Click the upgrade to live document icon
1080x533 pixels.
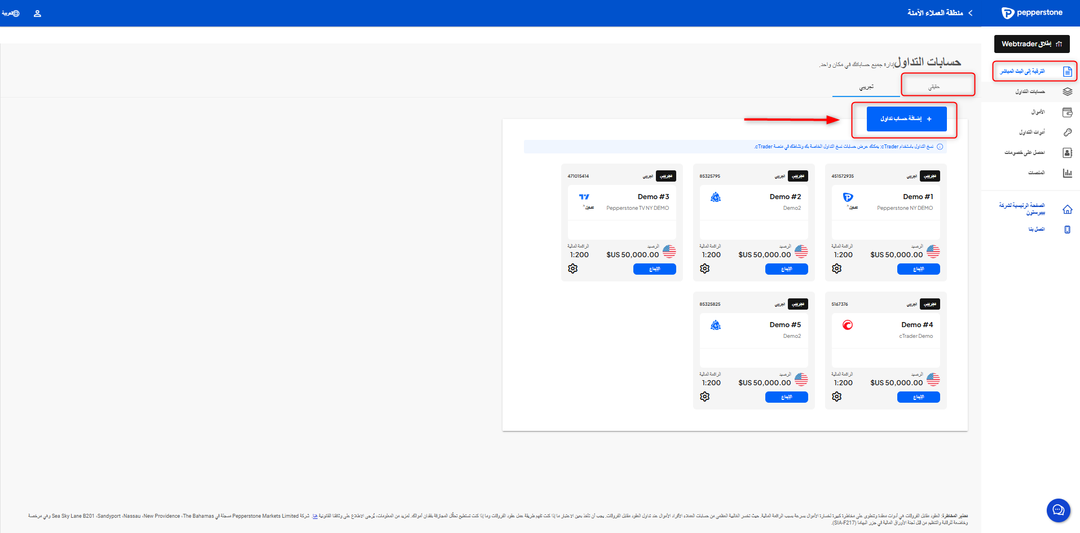[1067, 72]
